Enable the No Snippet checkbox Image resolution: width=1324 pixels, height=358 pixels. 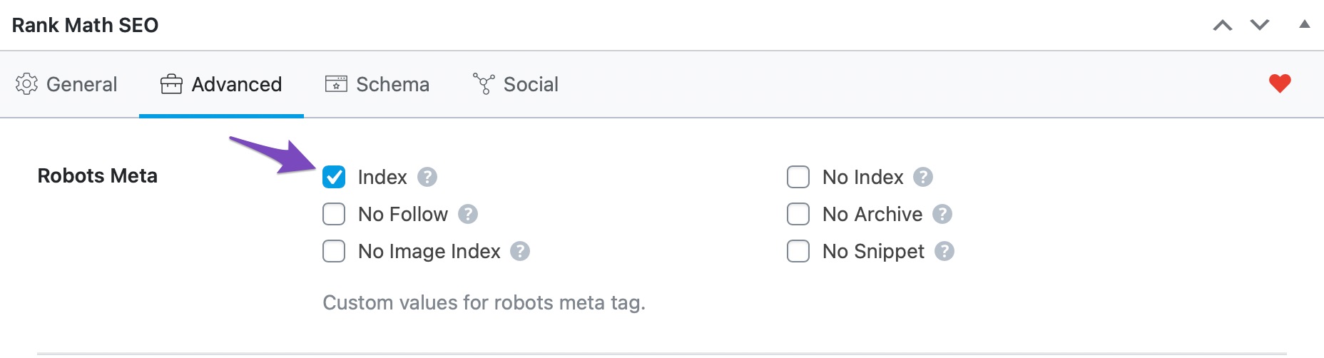tap(798, 251)
